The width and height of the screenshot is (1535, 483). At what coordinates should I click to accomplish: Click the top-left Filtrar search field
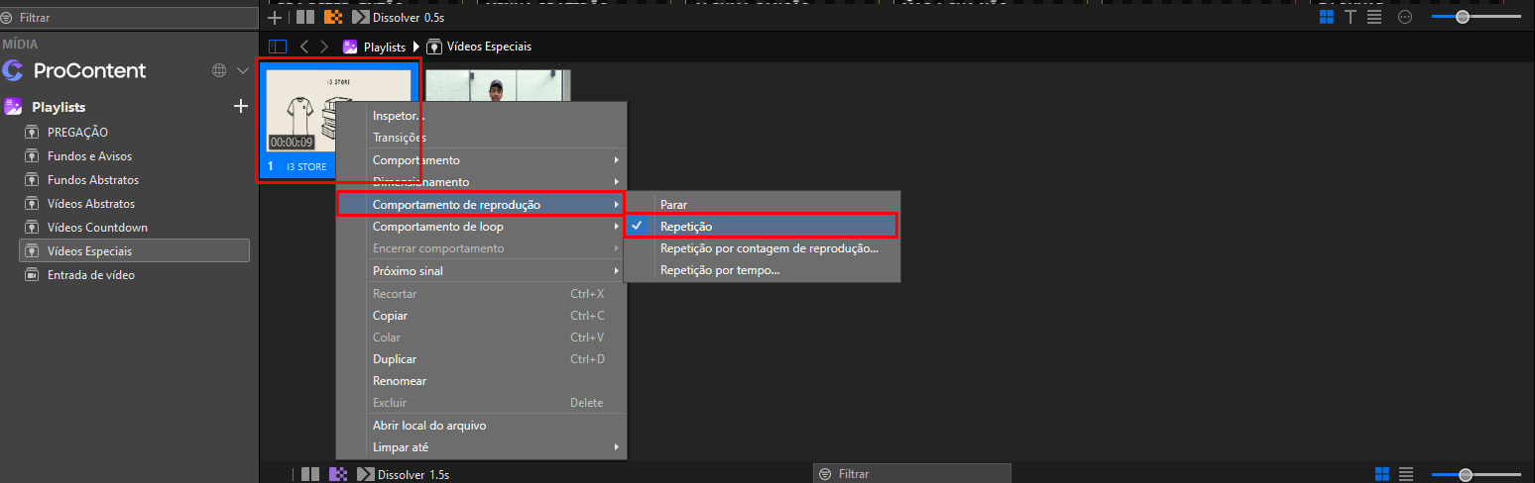(131, 18)
